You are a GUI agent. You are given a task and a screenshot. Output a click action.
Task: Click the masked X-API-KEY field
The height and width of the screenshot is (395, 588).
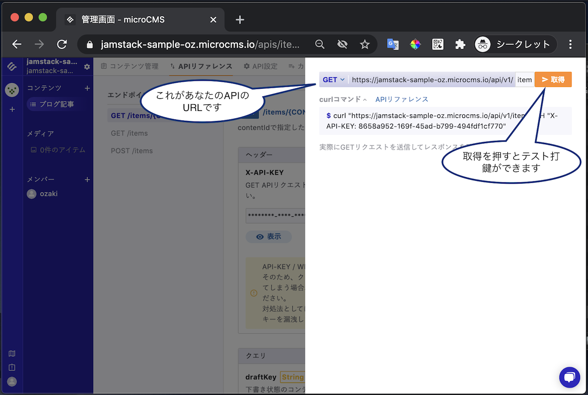coord(276,215)
